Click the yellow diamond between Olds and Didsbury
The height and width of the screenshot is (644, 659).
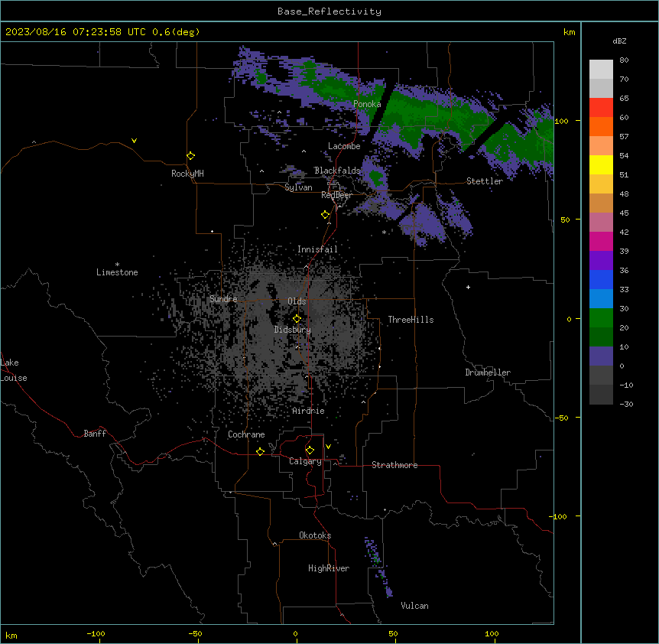click(297, 319)
